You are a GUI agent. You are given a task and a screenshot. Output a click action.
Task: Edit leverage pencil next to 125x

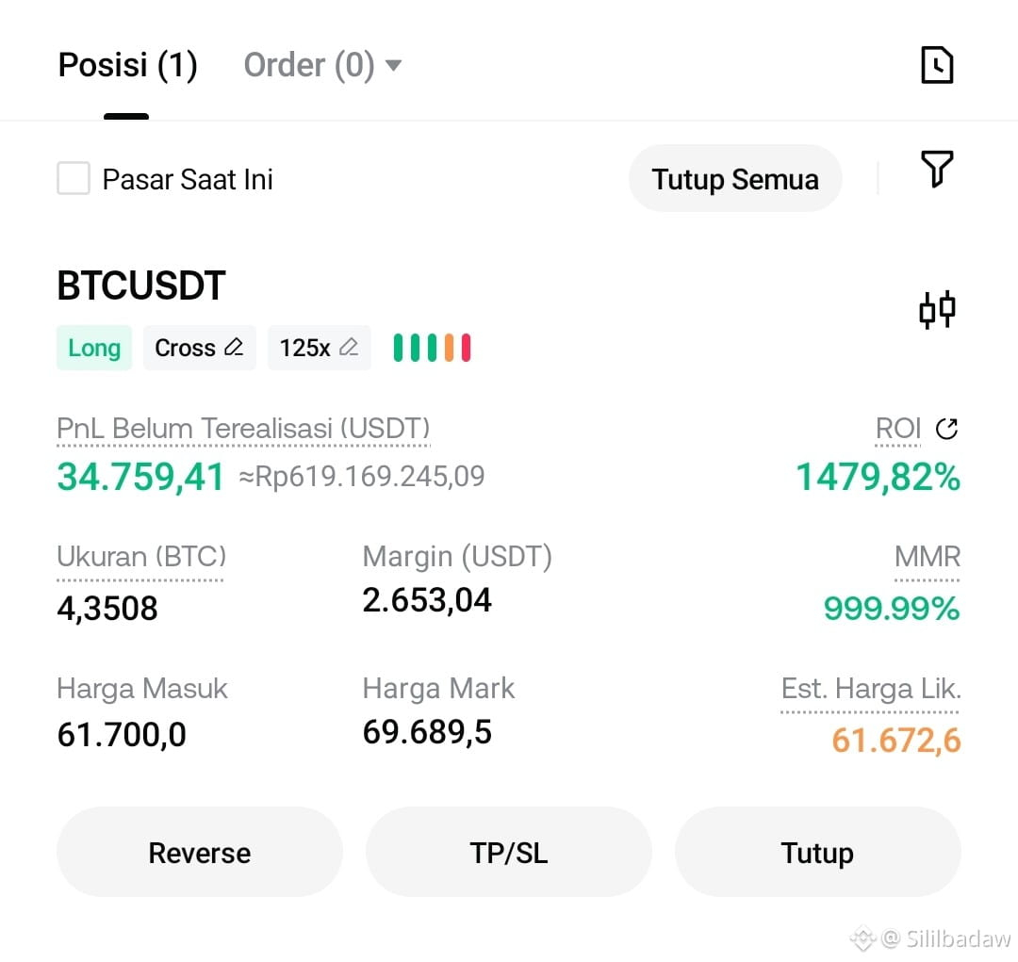click(349, 348)
